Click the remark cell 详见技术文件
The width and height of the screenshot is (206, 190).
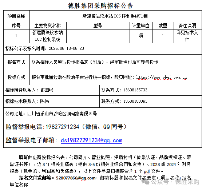coord(187,36)
